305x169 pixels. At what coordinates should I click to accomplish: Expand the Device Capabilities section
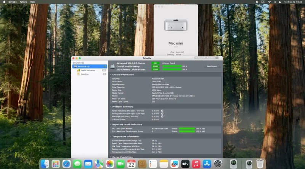click(x=111, y=157)
